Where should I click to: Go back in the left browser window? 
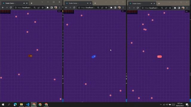click(x=3, y=7)
